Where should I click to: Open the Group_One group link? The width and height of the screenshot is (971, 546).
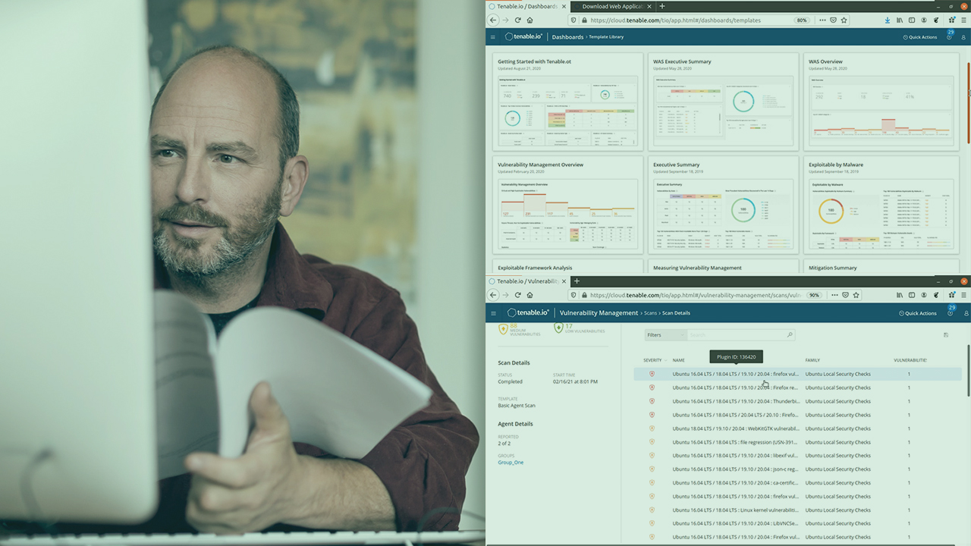511,463
